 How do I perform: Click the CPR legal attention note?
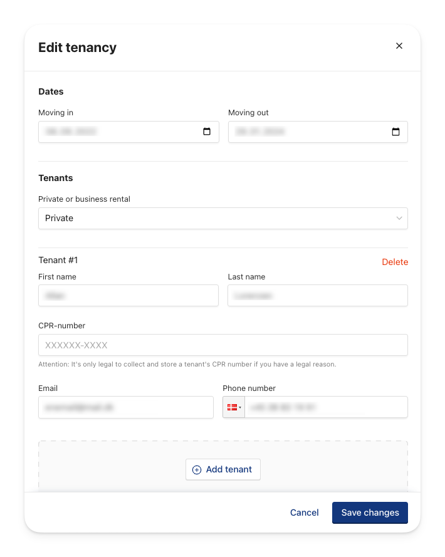(x=187, y=364)
